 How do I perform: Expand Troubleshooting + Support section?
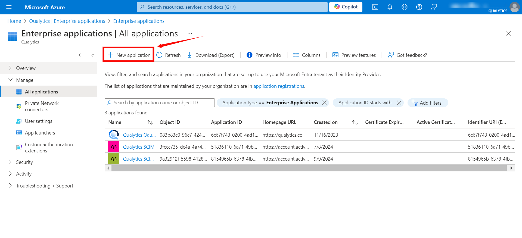point(49,186)
